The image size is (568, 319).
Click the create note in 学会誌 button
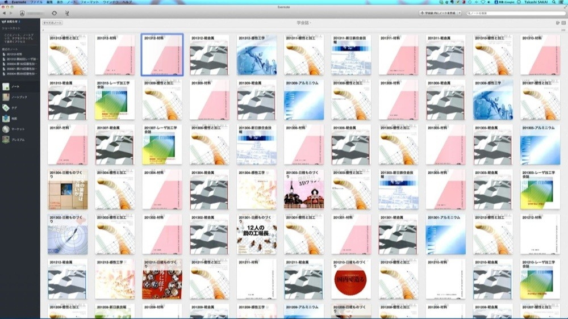coord(438,13)
